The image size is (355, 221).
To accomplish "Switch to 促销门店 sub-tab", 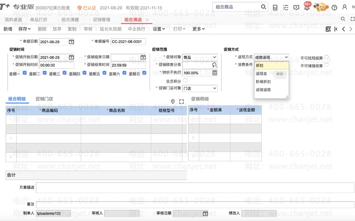I will pos(44,99).
